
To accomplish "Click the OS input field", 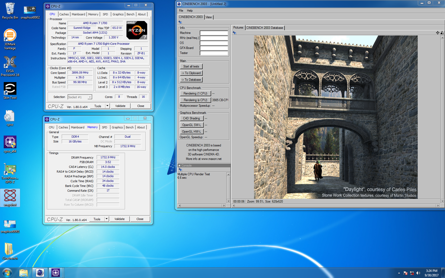I will tap(214, 43).
